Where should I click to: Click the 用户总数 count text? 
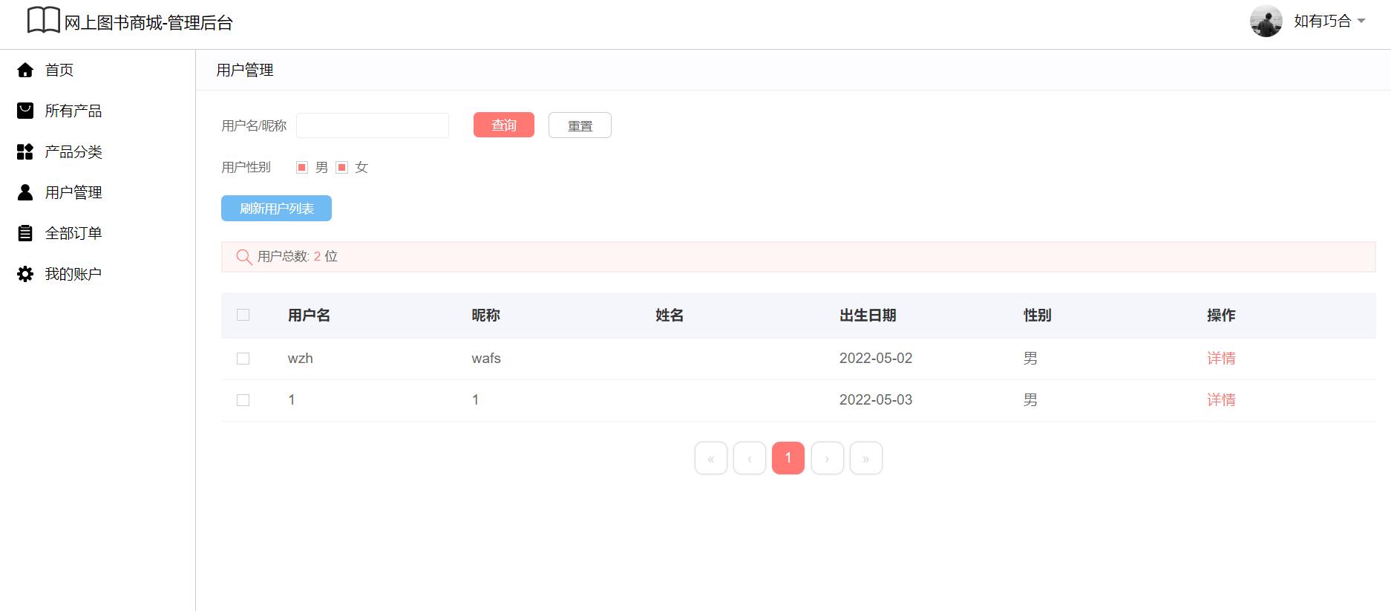298,257
